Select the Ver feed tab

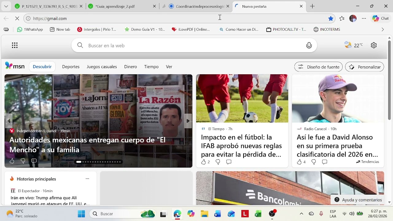169,67
